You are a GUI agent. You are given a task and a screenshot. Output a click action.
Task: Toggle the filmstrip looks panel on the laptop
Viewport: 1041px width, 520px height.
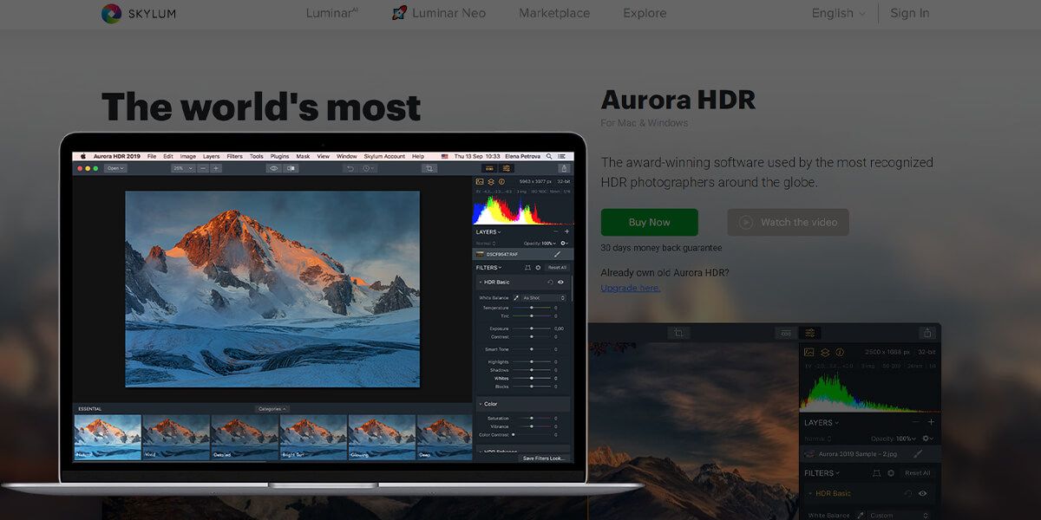489,168
